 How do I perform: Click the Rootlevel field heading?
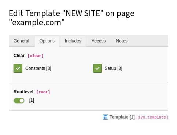click(x=23, y=92)
